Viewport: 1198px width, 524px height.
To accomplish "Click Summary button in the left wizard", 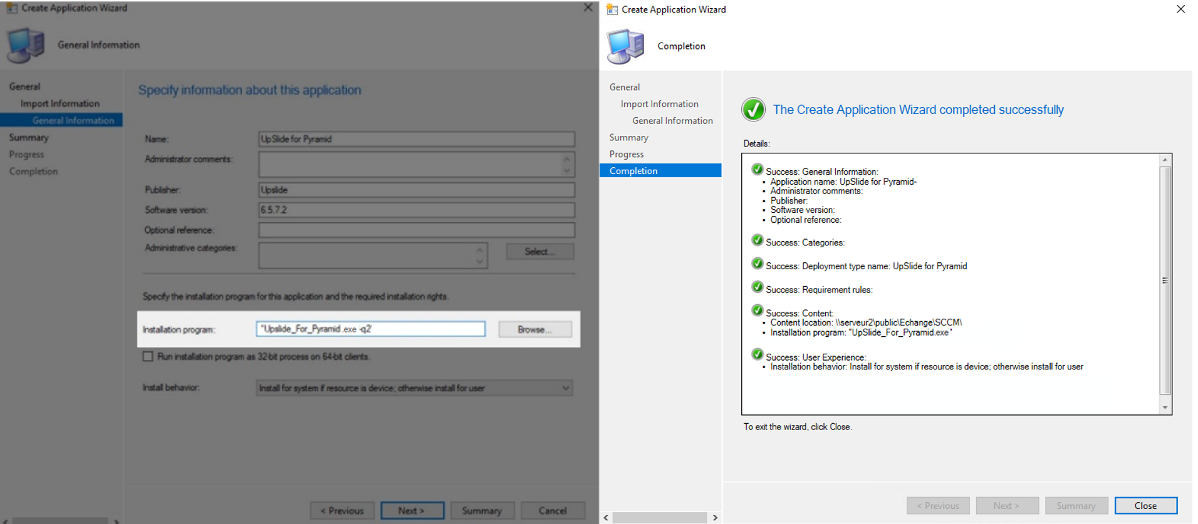I will coord(482,511).
